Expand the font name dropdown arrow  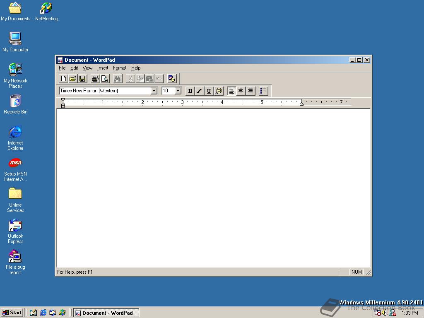coord(154,91)
